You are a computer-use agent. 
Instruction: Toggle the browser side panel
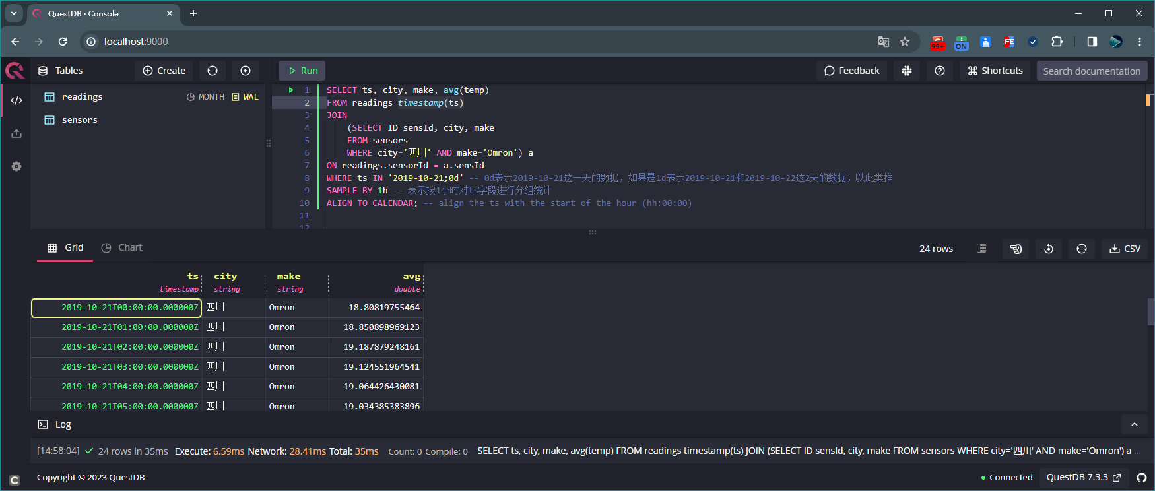(x=1092, y=42)
